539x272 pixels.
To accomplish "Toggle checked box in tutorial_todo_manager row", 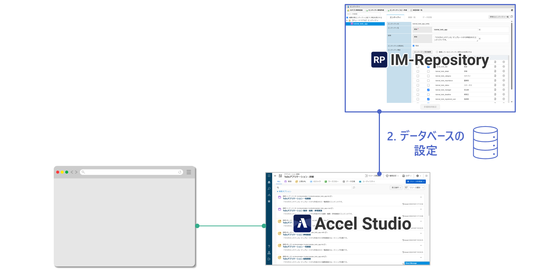I will (429, 90).
